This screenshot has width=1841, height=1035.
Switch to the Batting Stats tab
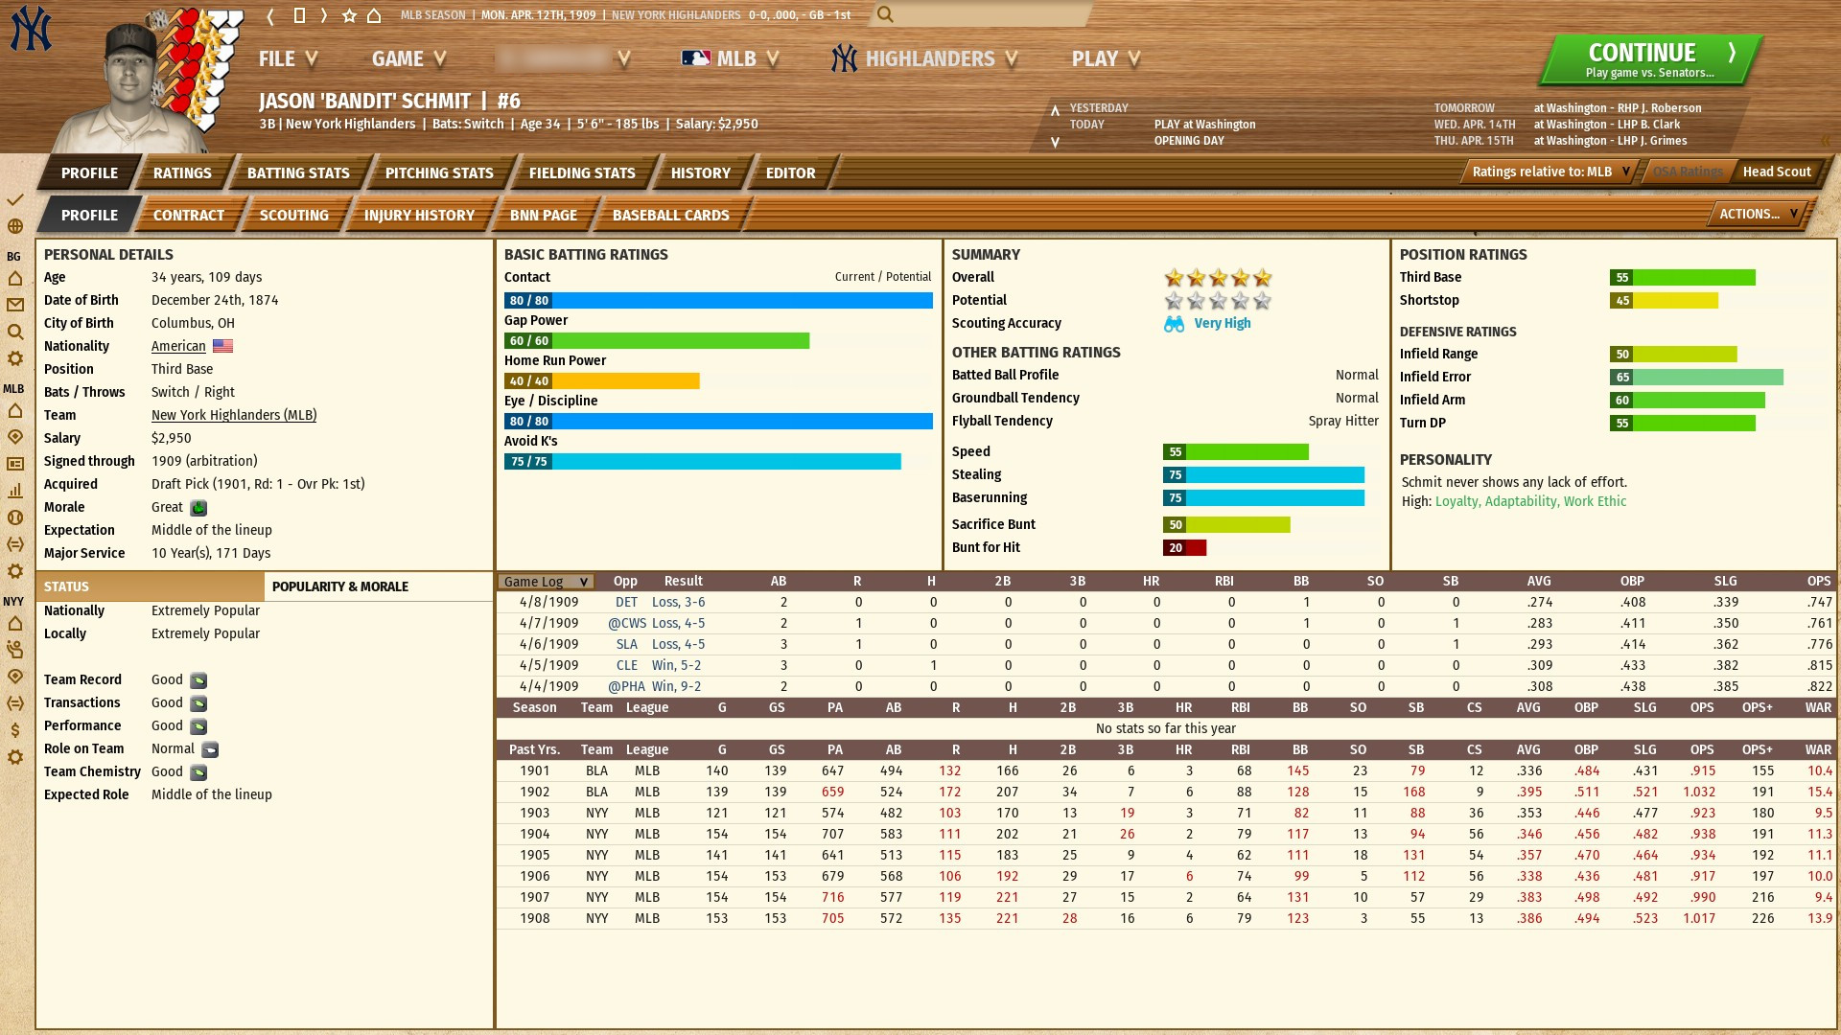(298, 173)
